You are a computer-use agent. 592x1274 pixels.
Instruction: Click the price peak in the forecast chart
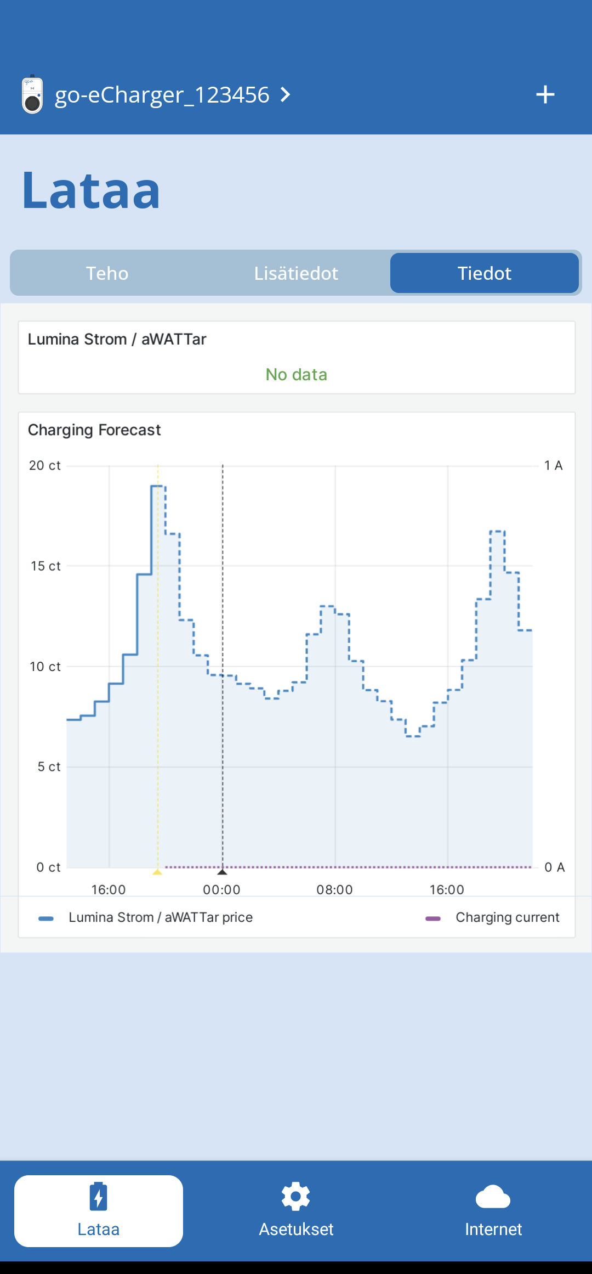158,486
